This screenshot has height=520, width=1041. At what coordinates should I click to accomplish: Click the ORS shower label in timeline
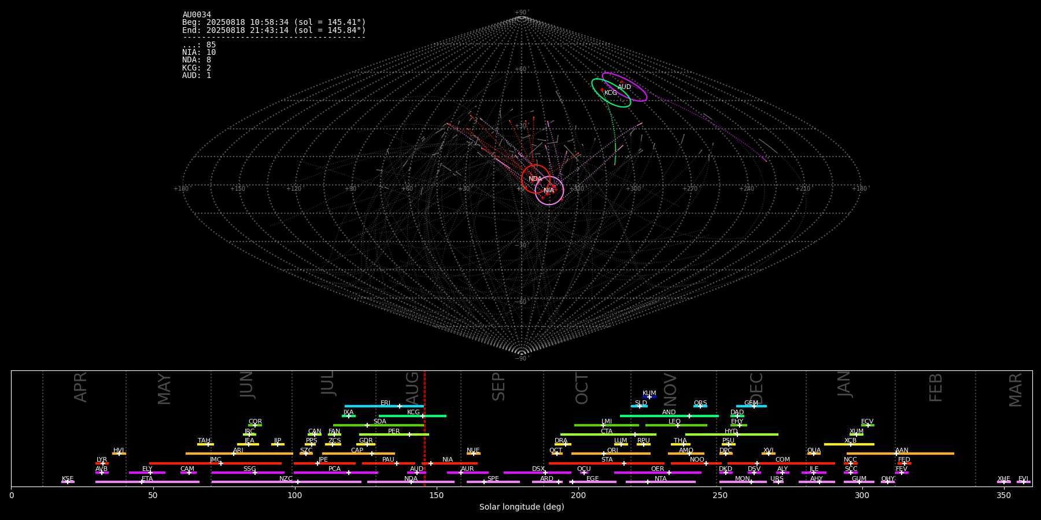click(700, 403)
